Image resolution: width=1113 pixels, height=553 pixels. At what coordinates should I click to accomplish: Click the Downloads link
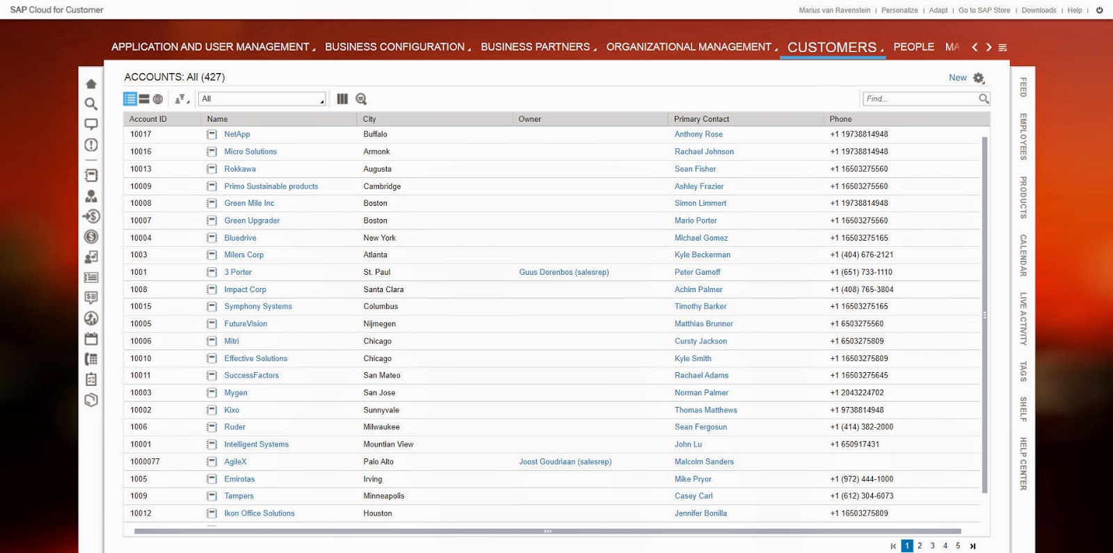click(1039, 10)
